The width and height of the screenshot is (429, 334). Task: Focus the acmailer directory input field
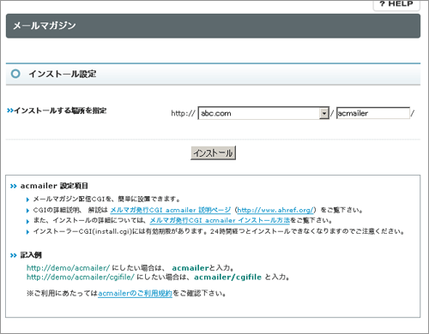click(373, 113)
